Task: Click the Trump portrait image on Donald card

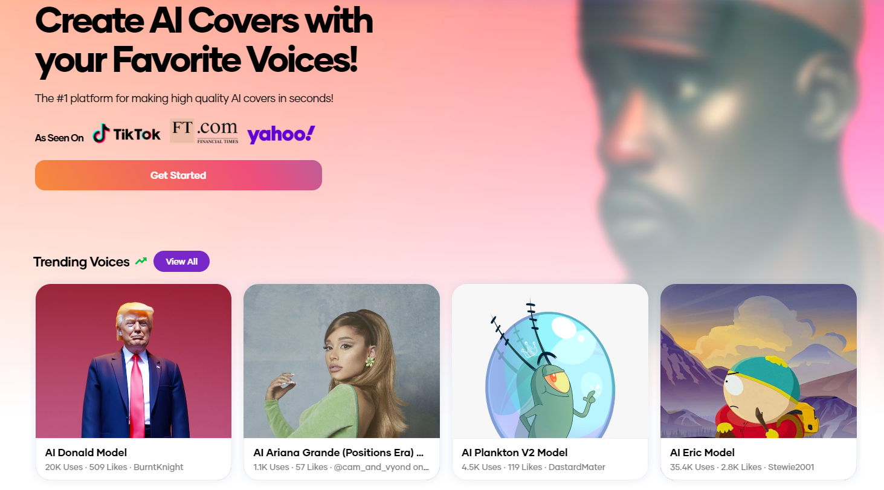Action: (x=133, y=361)
